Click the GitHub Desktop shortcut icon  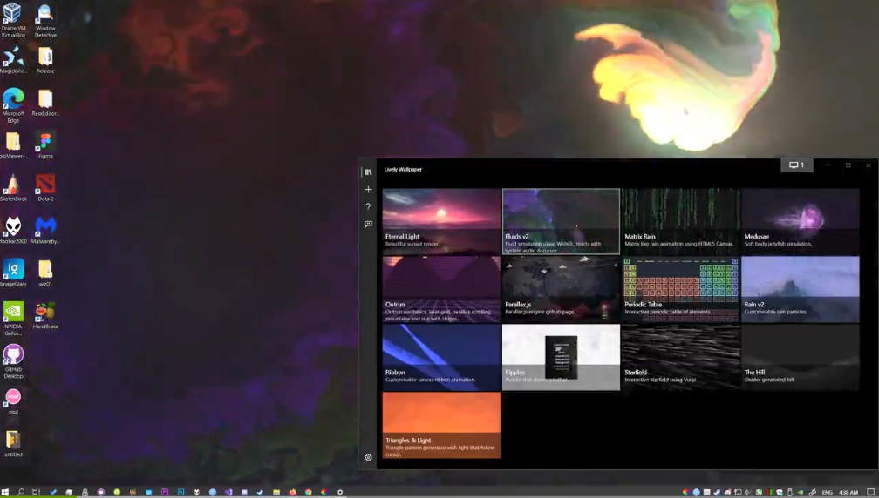point(13,361)
